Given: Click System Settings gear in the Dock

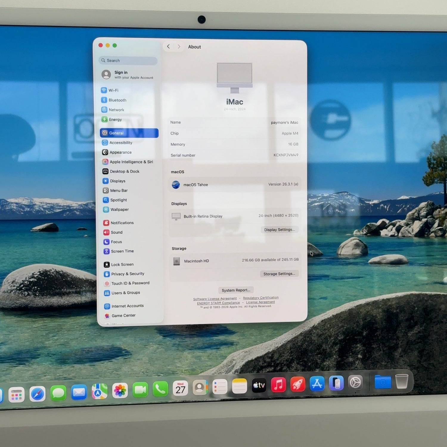Looking at the screenshot, I should (355, 382).
